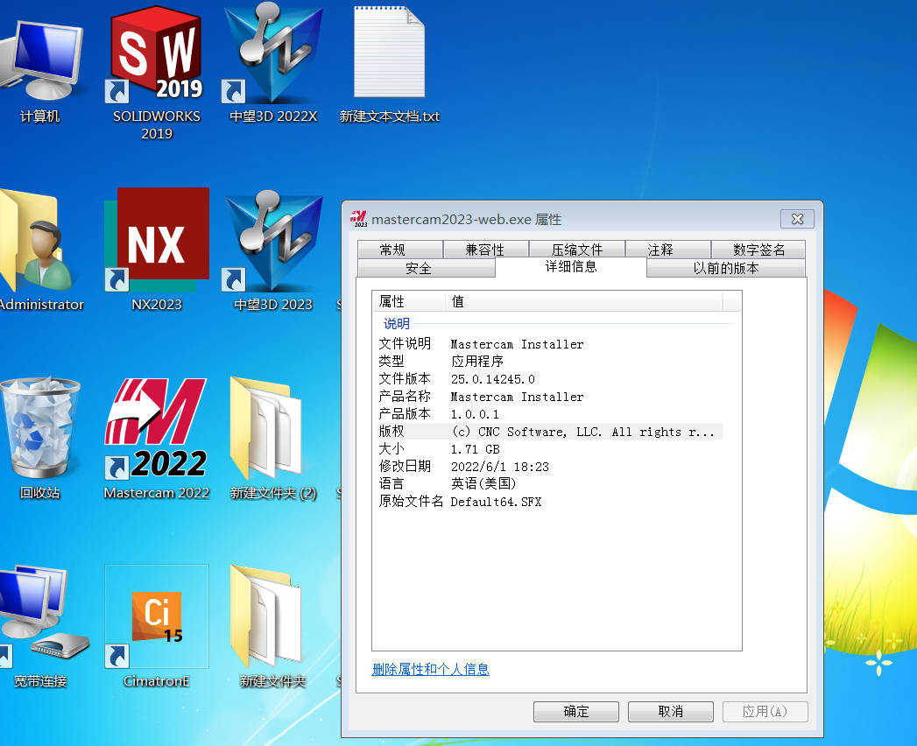Dismiss the dialog with 取消

tap(670, 712)
